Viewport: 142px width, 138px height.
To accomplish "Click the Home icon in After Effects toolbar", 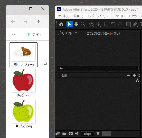I will tap(61, 24).
